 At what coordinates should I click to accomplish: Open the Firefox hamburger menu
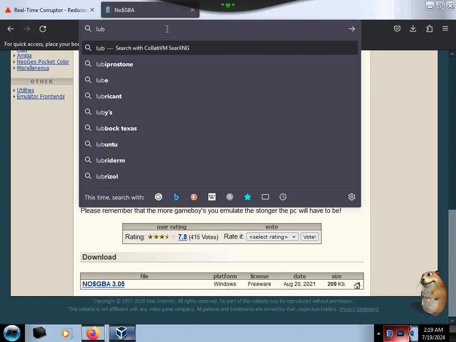tap(445, 28)
